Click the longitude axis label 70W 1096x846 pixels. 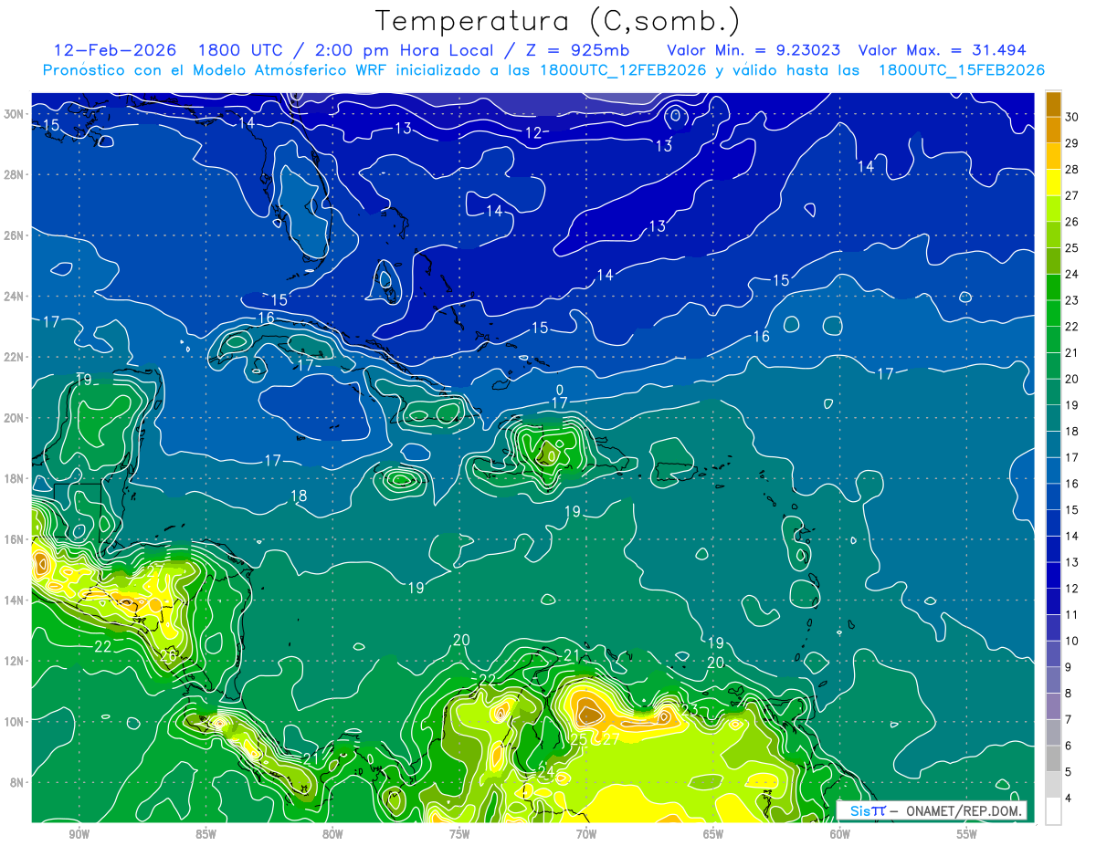586,834
